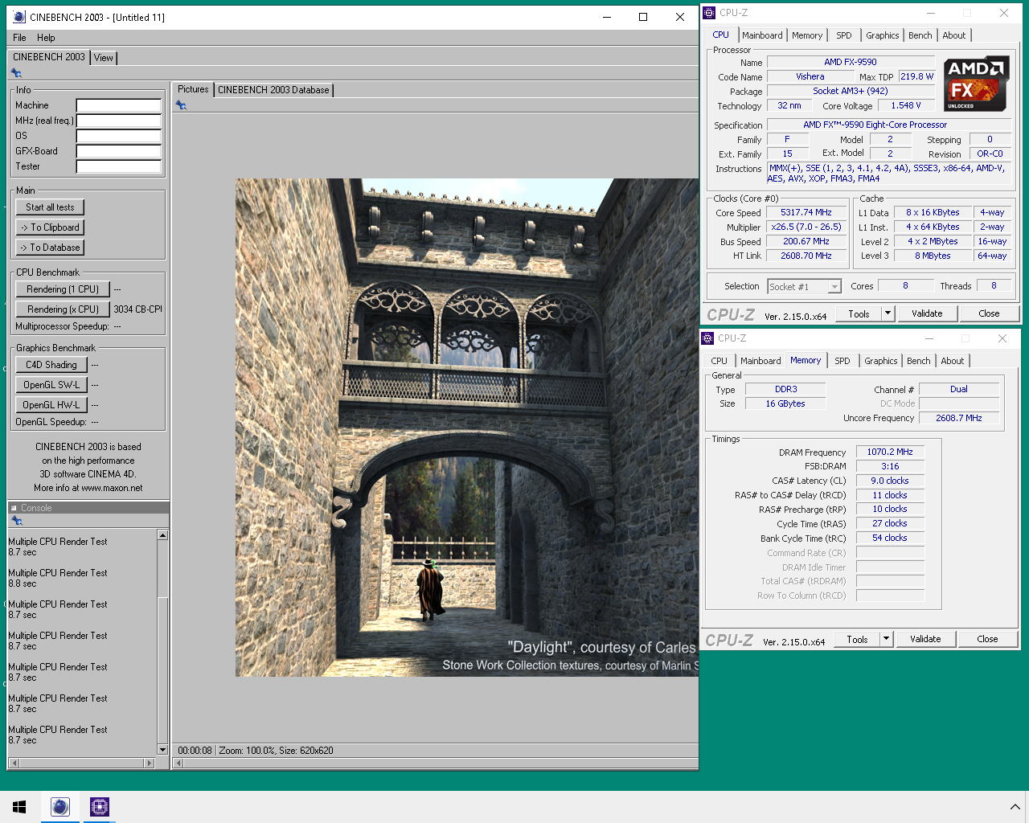1029x823 pixels.
Task: Click the Machine input field
Action: coord(119,105)
